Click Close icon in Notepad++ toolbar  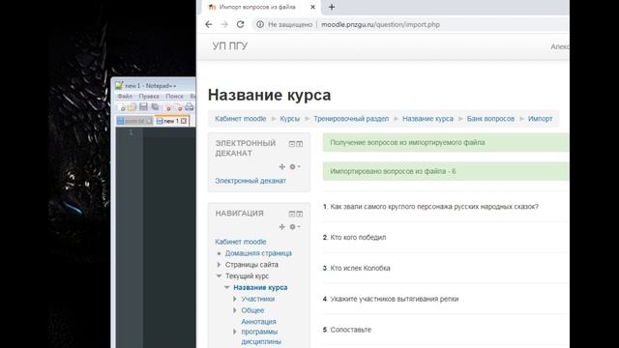point(167,107)
